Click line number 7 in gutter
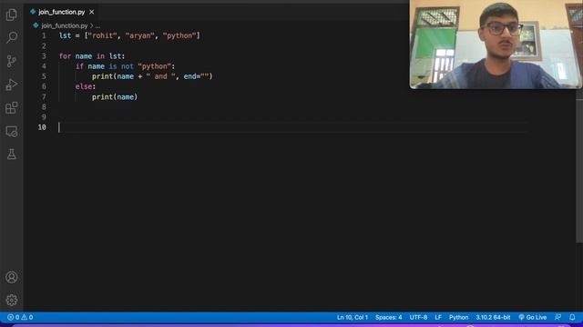 click(x=44, y=97)
